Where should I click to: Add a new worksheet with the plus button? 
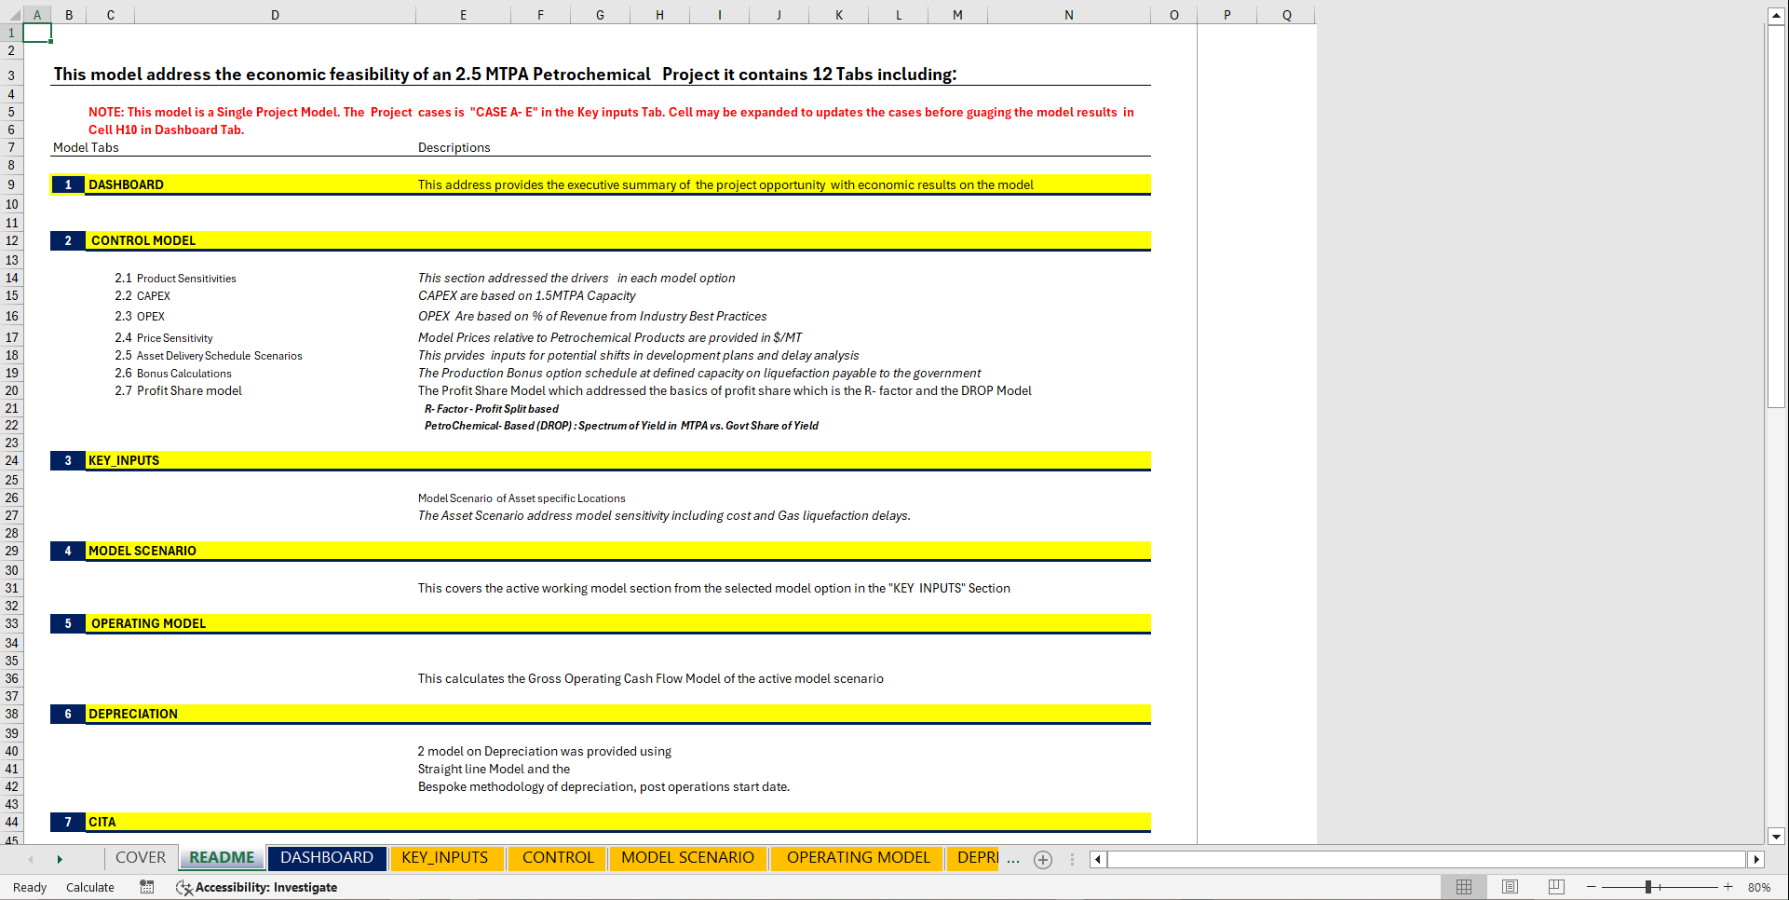[1042, 859]
